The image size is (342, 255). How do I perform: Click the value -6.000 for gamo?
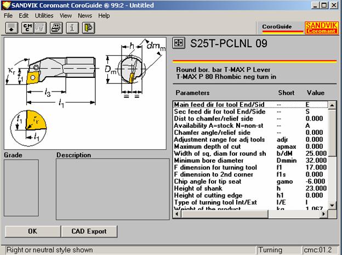pos(315,182)
